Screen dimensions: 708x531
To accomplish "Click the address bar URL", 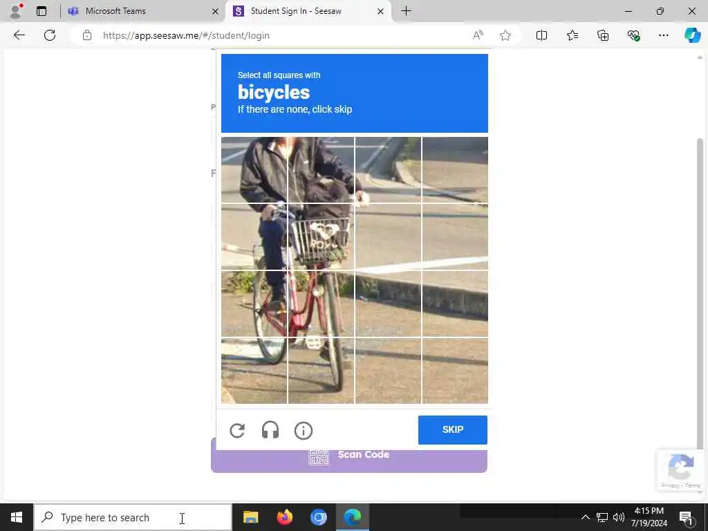I will [186, 35].
